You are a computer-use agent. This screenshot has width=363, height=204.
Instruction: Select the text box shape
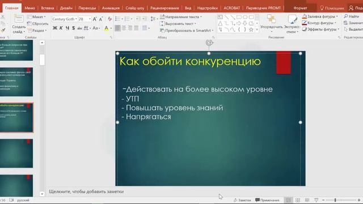click(x=220, y=17)
